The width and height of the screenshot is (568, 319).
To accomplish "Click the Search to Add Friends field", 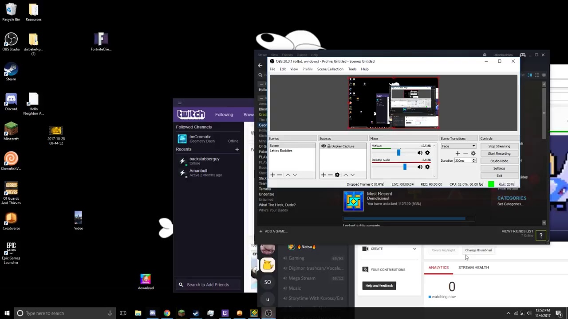I will (209, 285).
